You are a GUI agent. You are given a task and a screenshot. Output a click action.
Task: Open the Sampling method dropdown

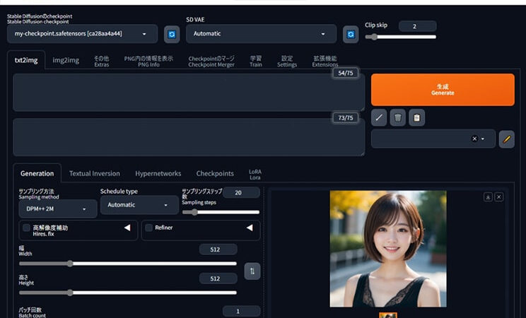(58, 208)
